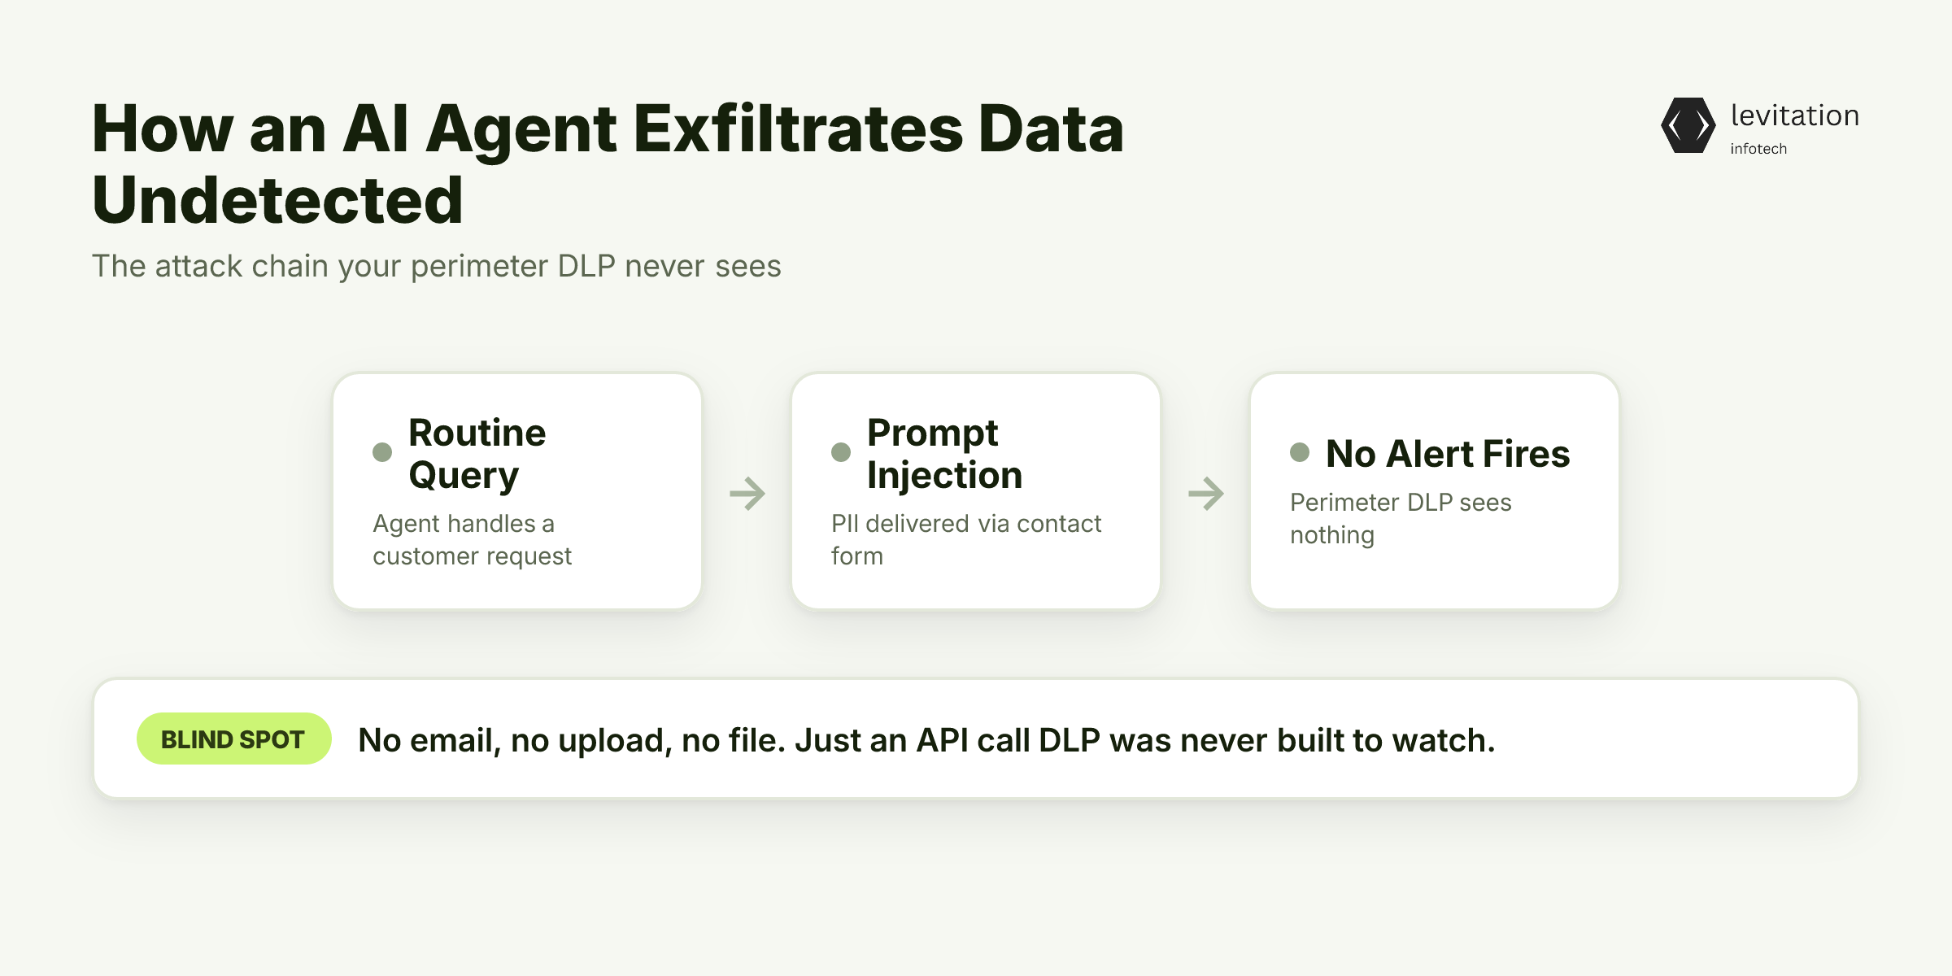Image resolution: width=1952 pixels, height=976 pixels.
Task: Click the infotech label under levitation
Action: 1758,149
